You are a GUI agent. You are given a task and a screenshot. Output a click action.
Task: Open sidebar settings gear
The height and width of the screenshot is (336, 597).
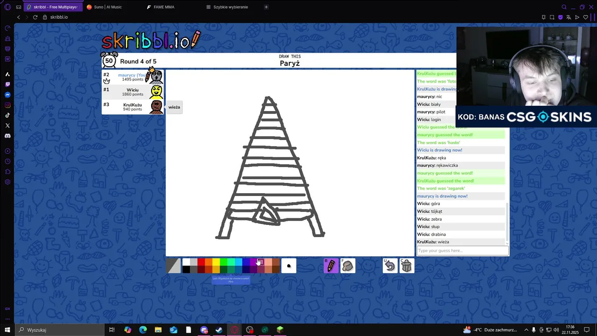click(x=7, y=182)
